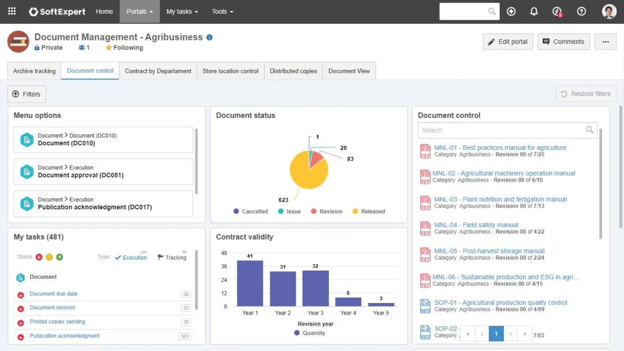This screenshot has height=351, width=624.
Task: Switch to the Archive tracking tab
Action: 34,71
